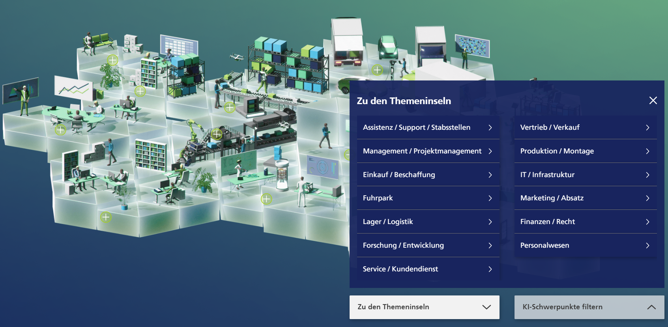
Task: Close the Zu den Themeninseln panel
Action: coord(653,101)
